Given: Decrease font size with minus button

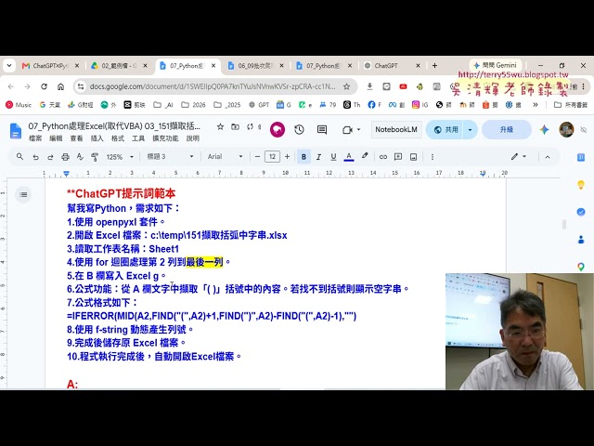Looking at the screenshot, I should click(257, 157).
